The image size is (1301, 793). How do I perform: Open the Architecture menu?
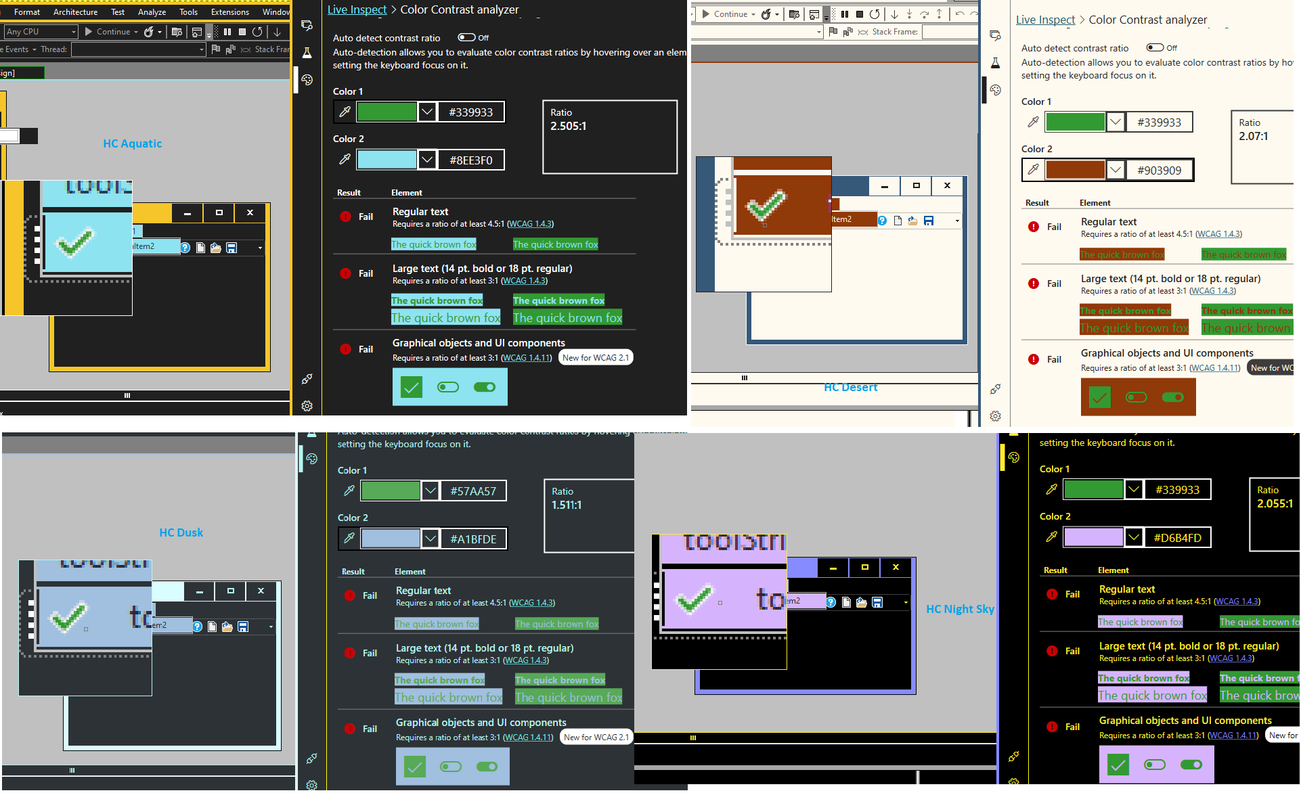click(x=75, y=12)
